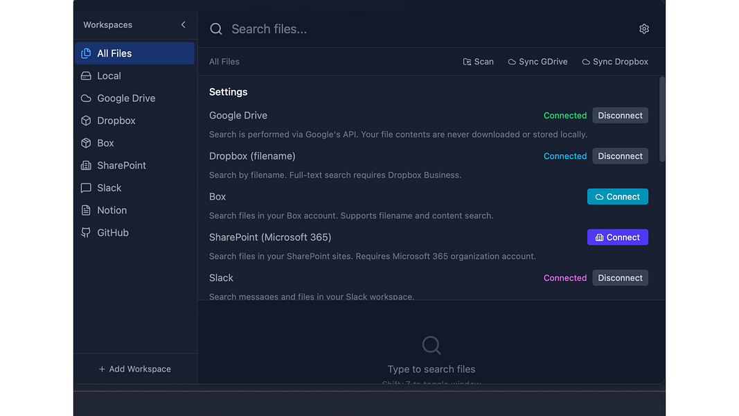The width and height of the screenshot is (739, 416).
Task: Click the search magnifier icon
Action: pyautogui.click(x=215, y=28)
